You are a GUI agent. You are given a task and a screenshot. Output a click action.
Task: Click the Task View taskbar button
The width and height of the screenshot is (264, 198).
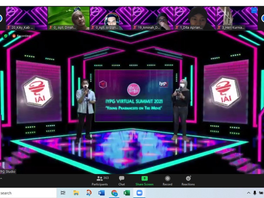click(63, 193)
